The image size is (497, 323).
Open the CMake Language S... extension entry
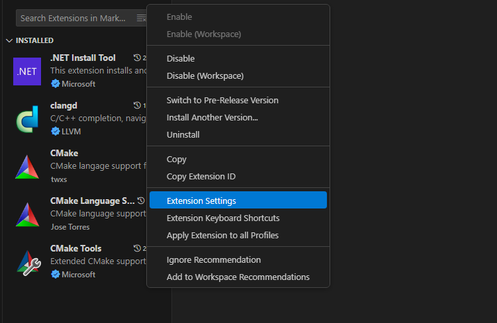(92, 201)
